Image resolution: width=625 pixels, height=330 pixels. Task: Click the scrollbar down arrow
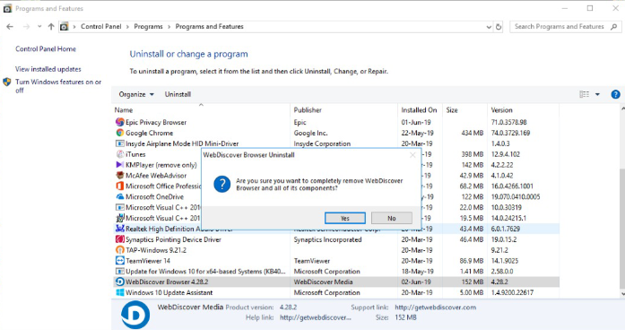[x=622, y=294]
